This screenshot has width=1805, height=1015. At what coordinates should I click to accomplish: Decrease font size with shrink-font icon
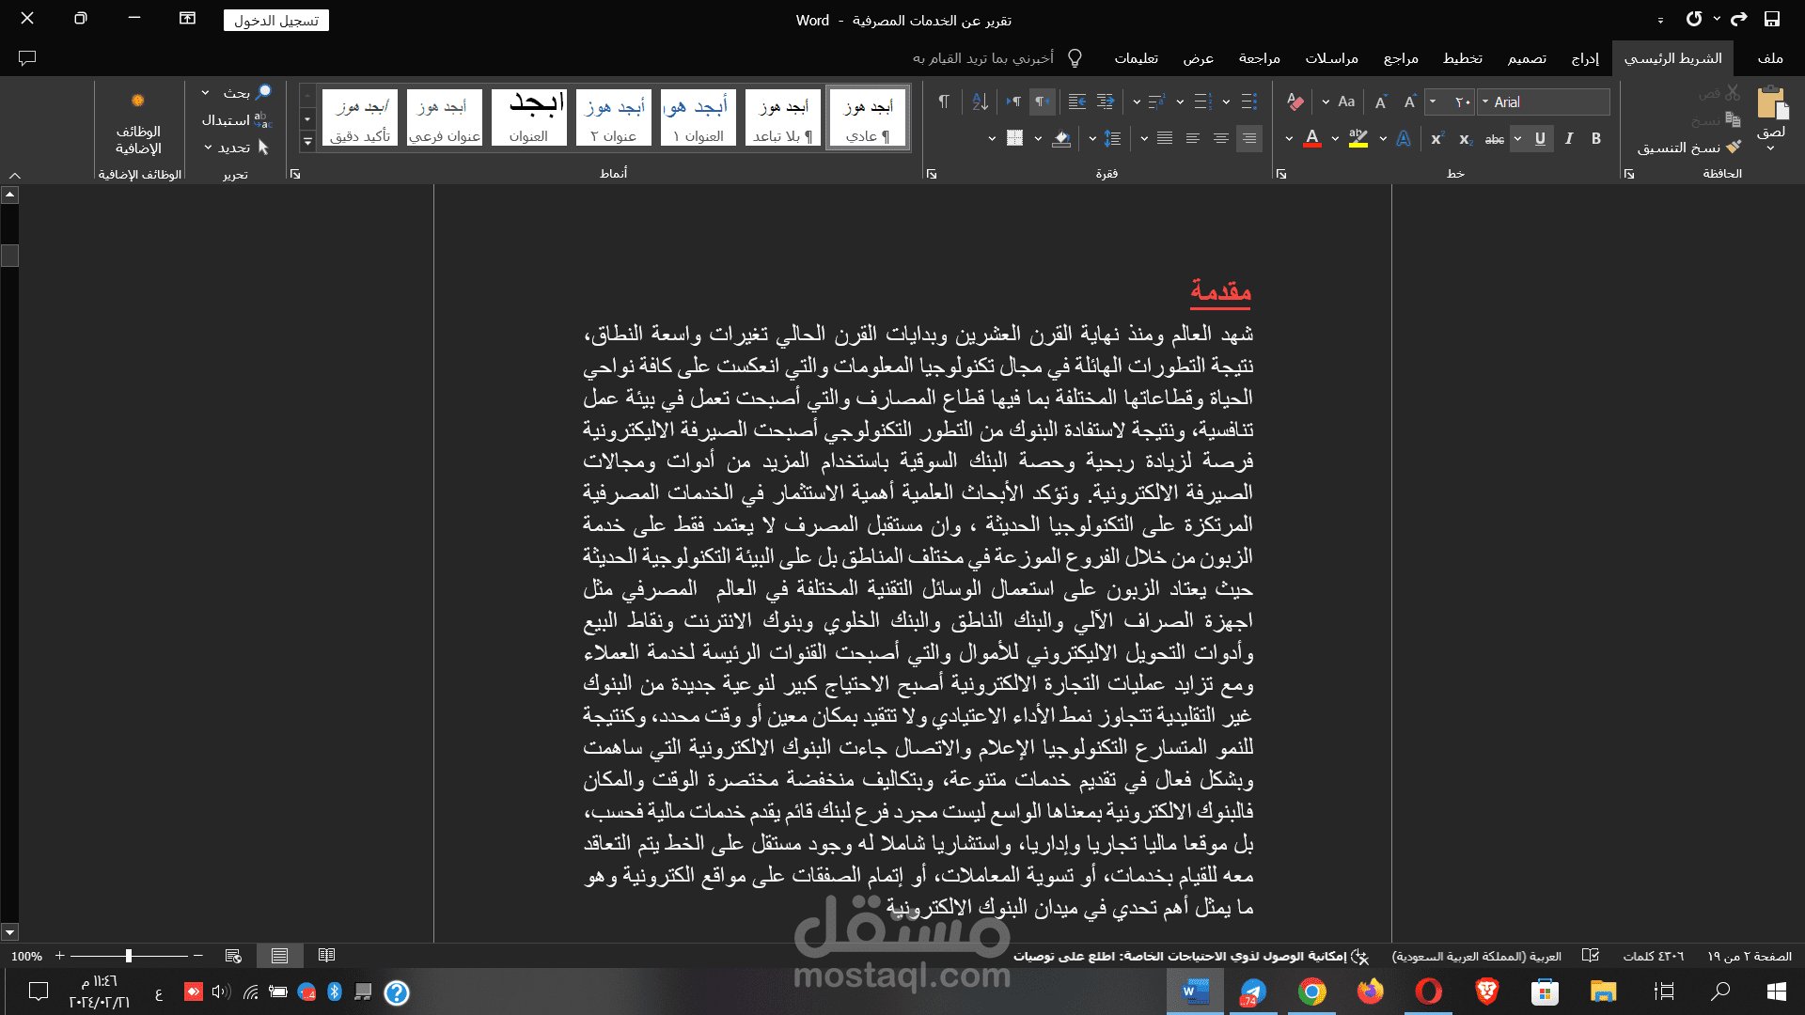[x=1381, y=101]
